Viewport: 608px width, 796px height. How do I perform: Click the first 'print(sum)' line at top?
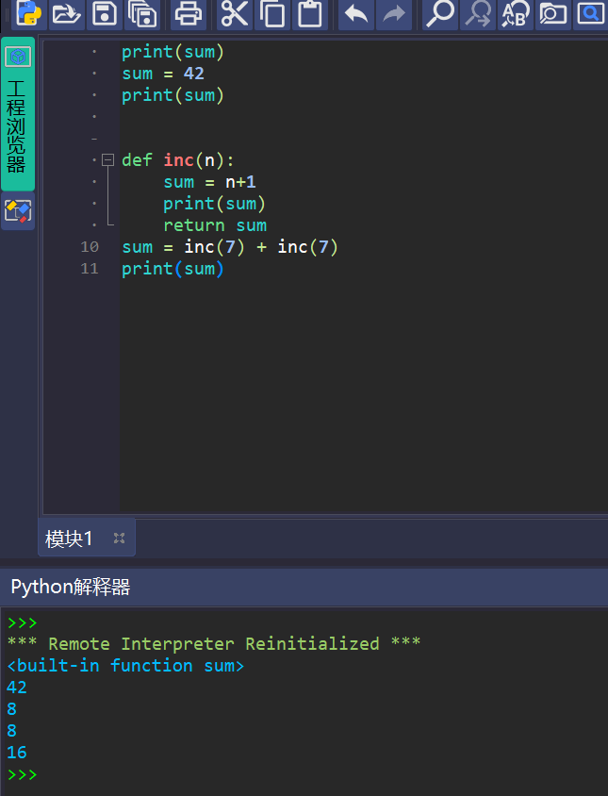coord(173,52)
